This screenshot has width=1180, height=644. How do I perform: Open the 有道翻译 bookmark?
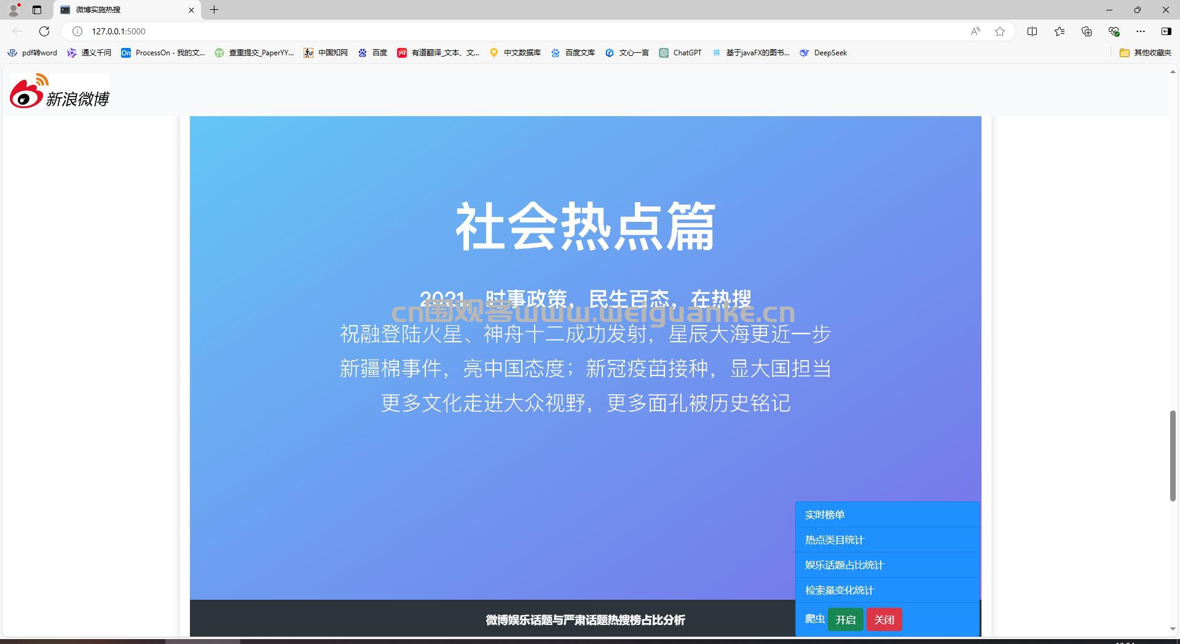pos(439,53)
